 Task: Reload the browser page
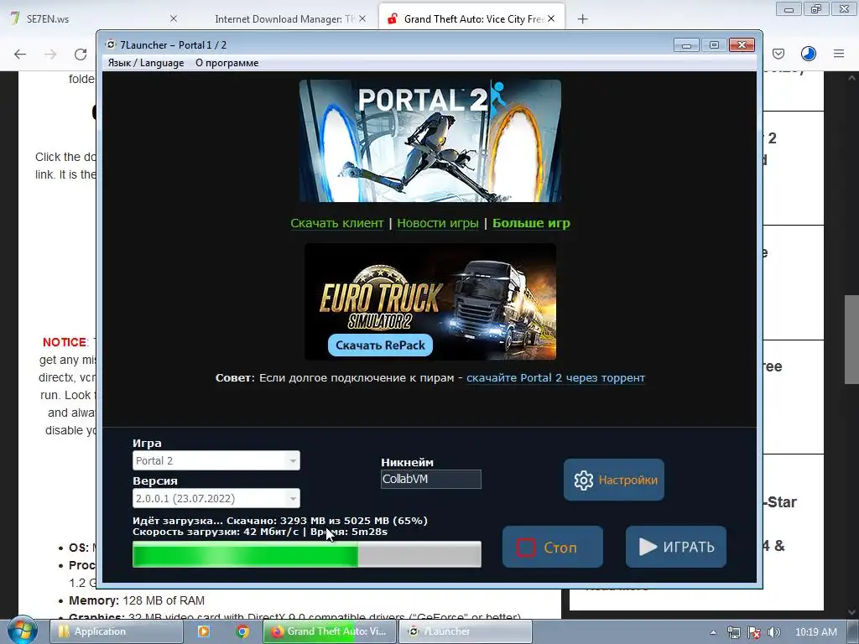coord(81,54)
